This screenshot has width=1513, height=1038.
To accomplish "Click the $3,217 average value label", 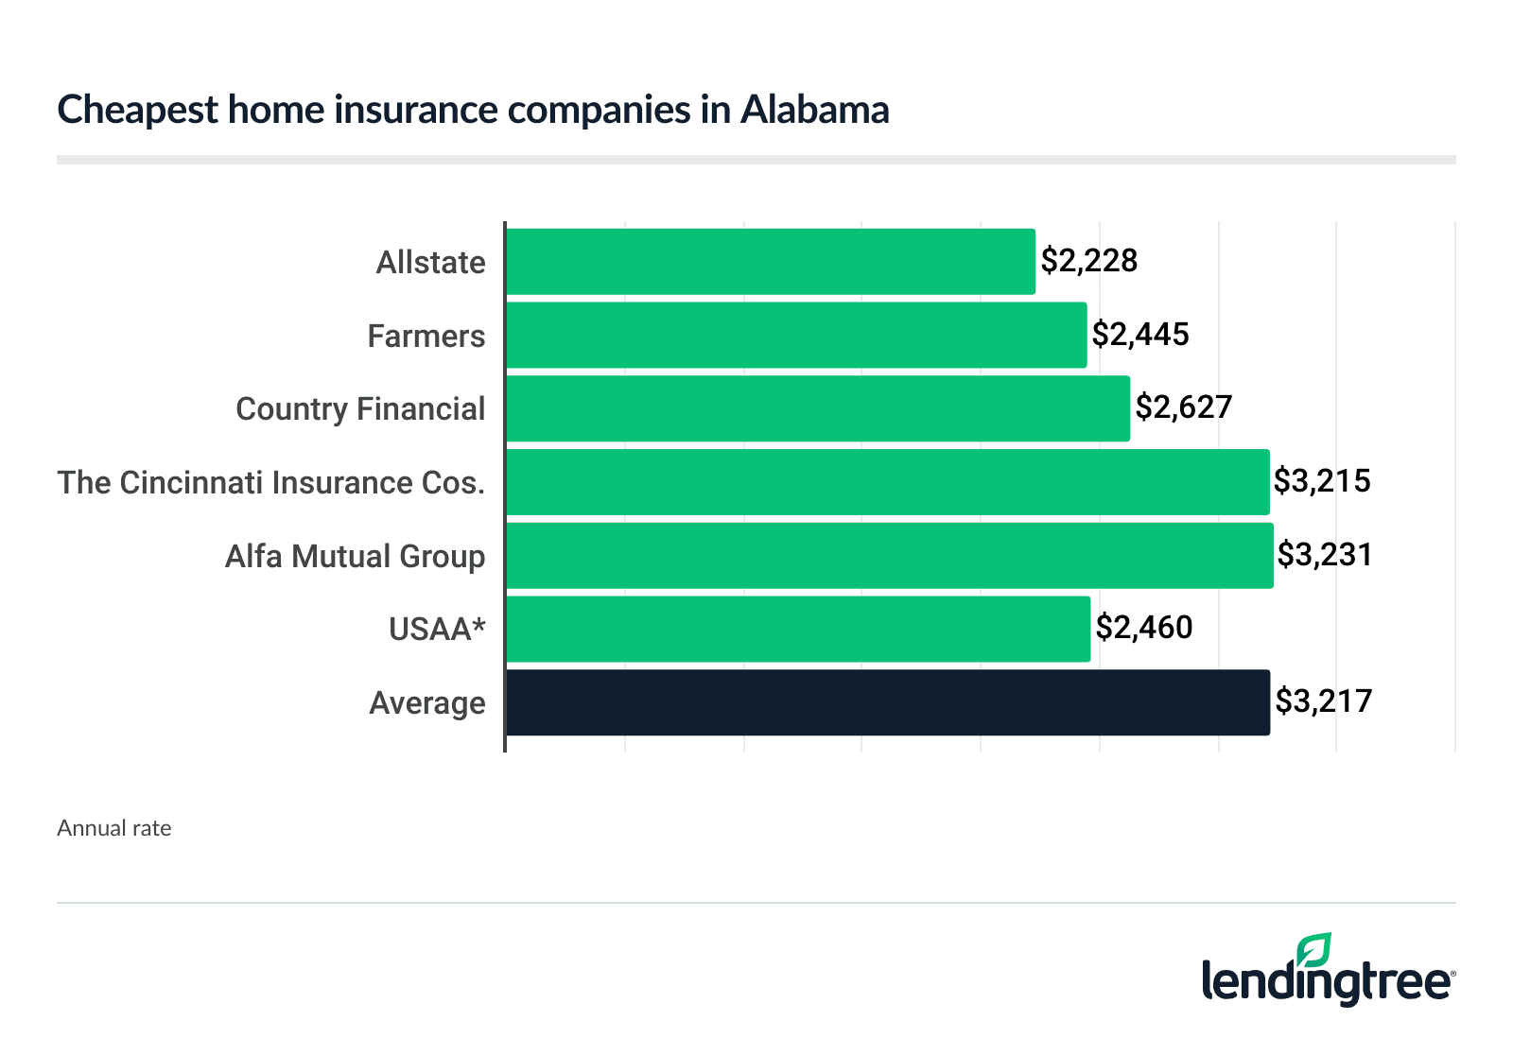I will pos(1324,701).
